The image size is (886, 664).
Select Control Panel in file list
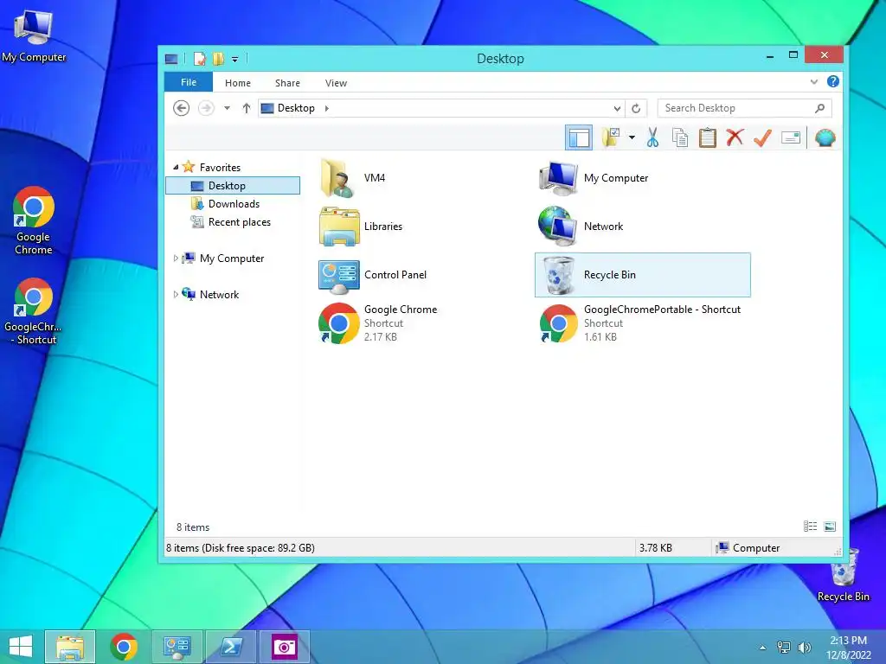[373, 275]
